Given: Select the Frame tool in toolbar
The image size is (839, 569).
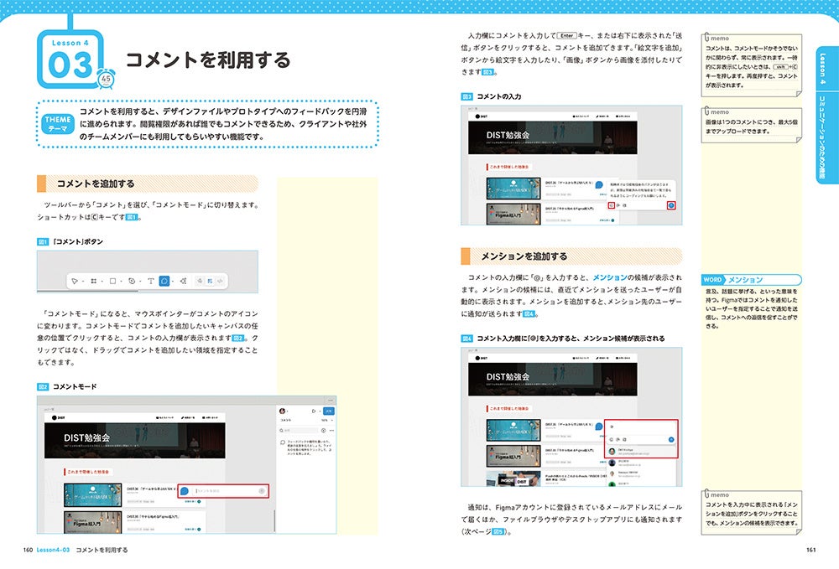Looking at the screenshot, I should (x=94, y=281).
